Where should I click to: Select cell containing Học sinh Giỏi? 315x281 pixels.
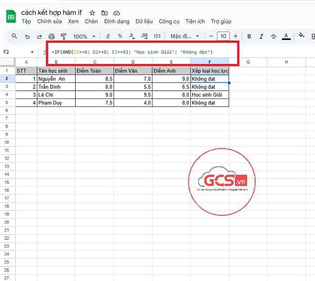209,95
